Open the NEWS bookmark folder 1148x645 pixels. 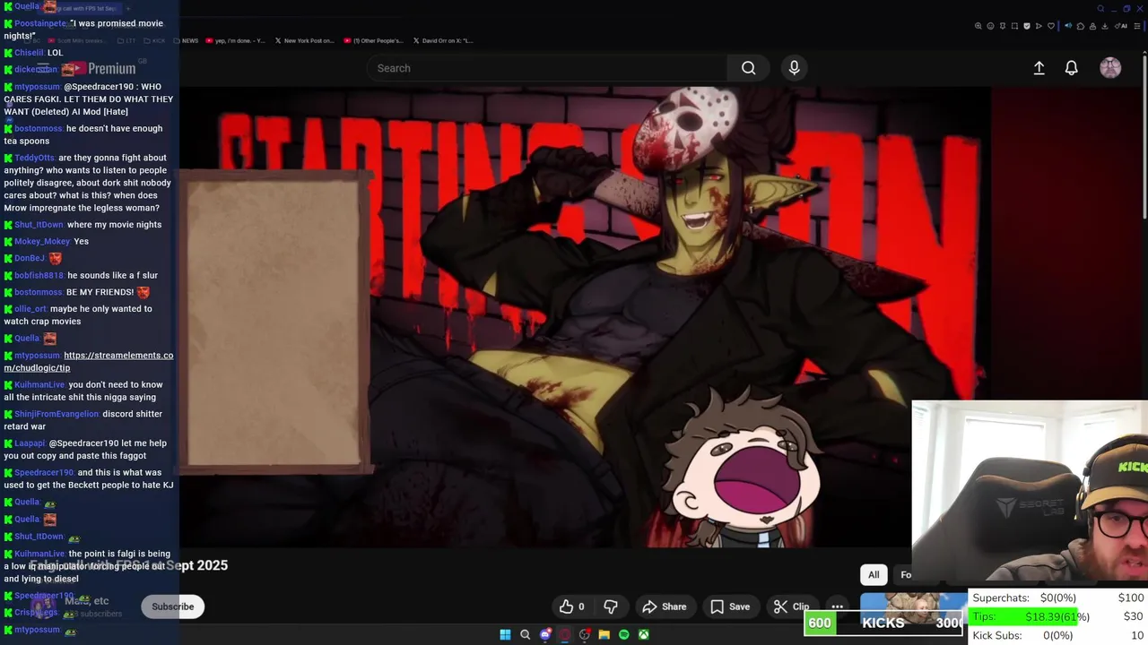click(186, 40)
